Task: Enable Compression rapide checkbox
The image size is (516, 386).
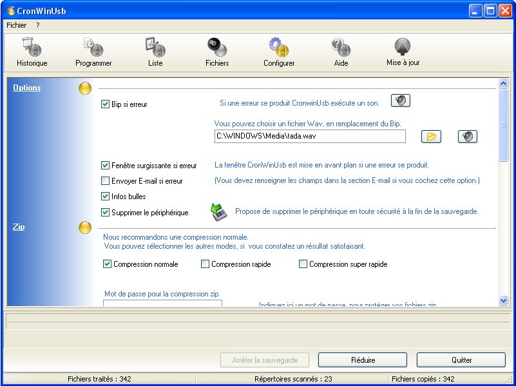Action: [205, 264]
